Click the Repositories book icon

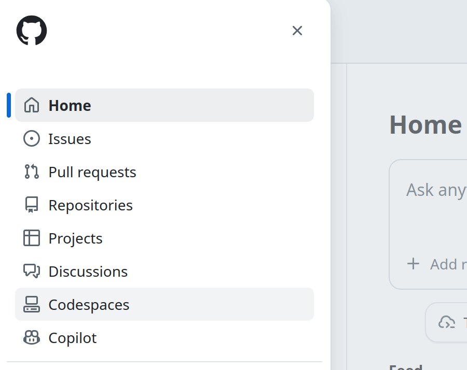coord(32,205)
